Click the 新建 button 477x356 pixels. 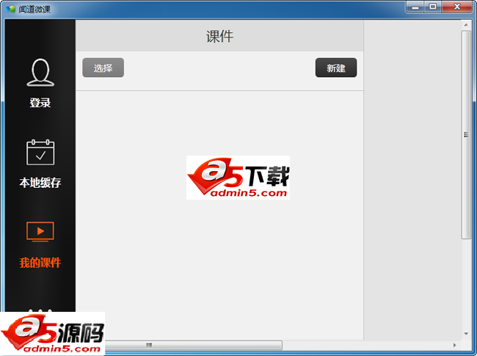pos(336,68)
